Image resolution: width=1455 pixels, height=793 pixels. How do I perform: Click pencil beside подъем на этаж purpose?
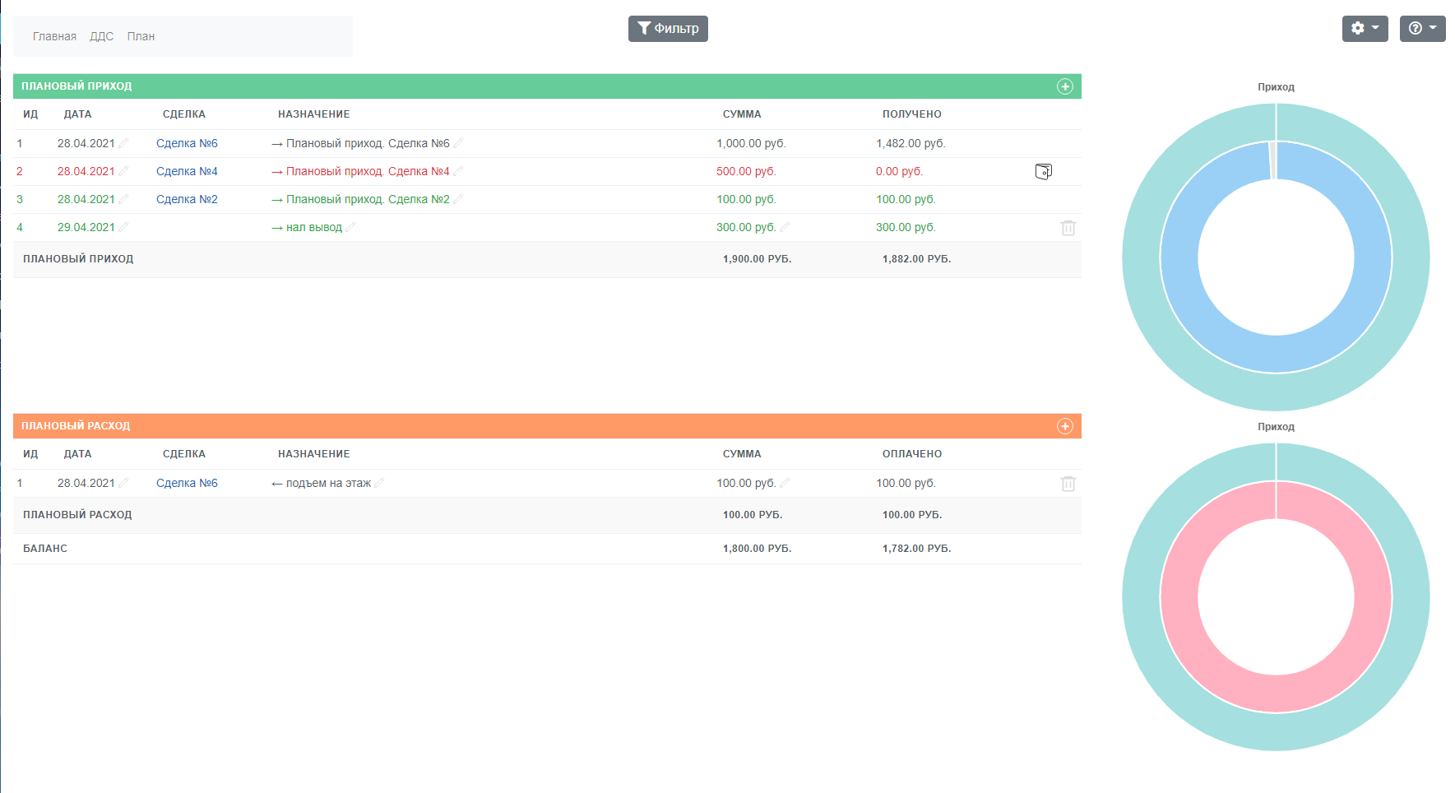pyautogui.click(x=379, y=483)
